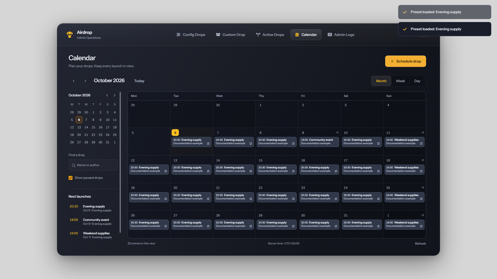497x279 pixels.
Task: Jump to Today in the calendar
Action: click(139, 81)
